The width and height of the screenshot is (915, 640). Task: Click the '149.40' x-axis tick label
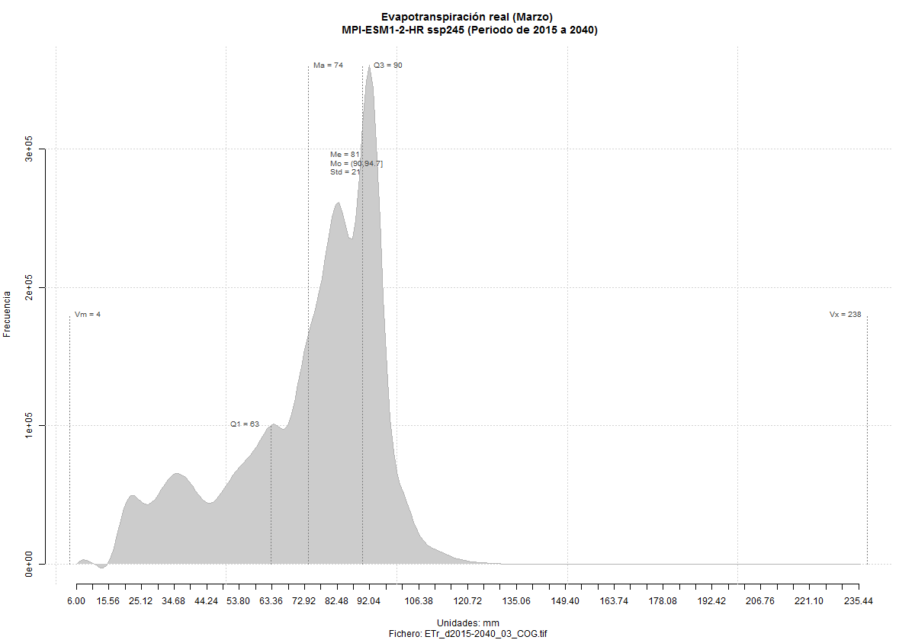coord(565,601)
